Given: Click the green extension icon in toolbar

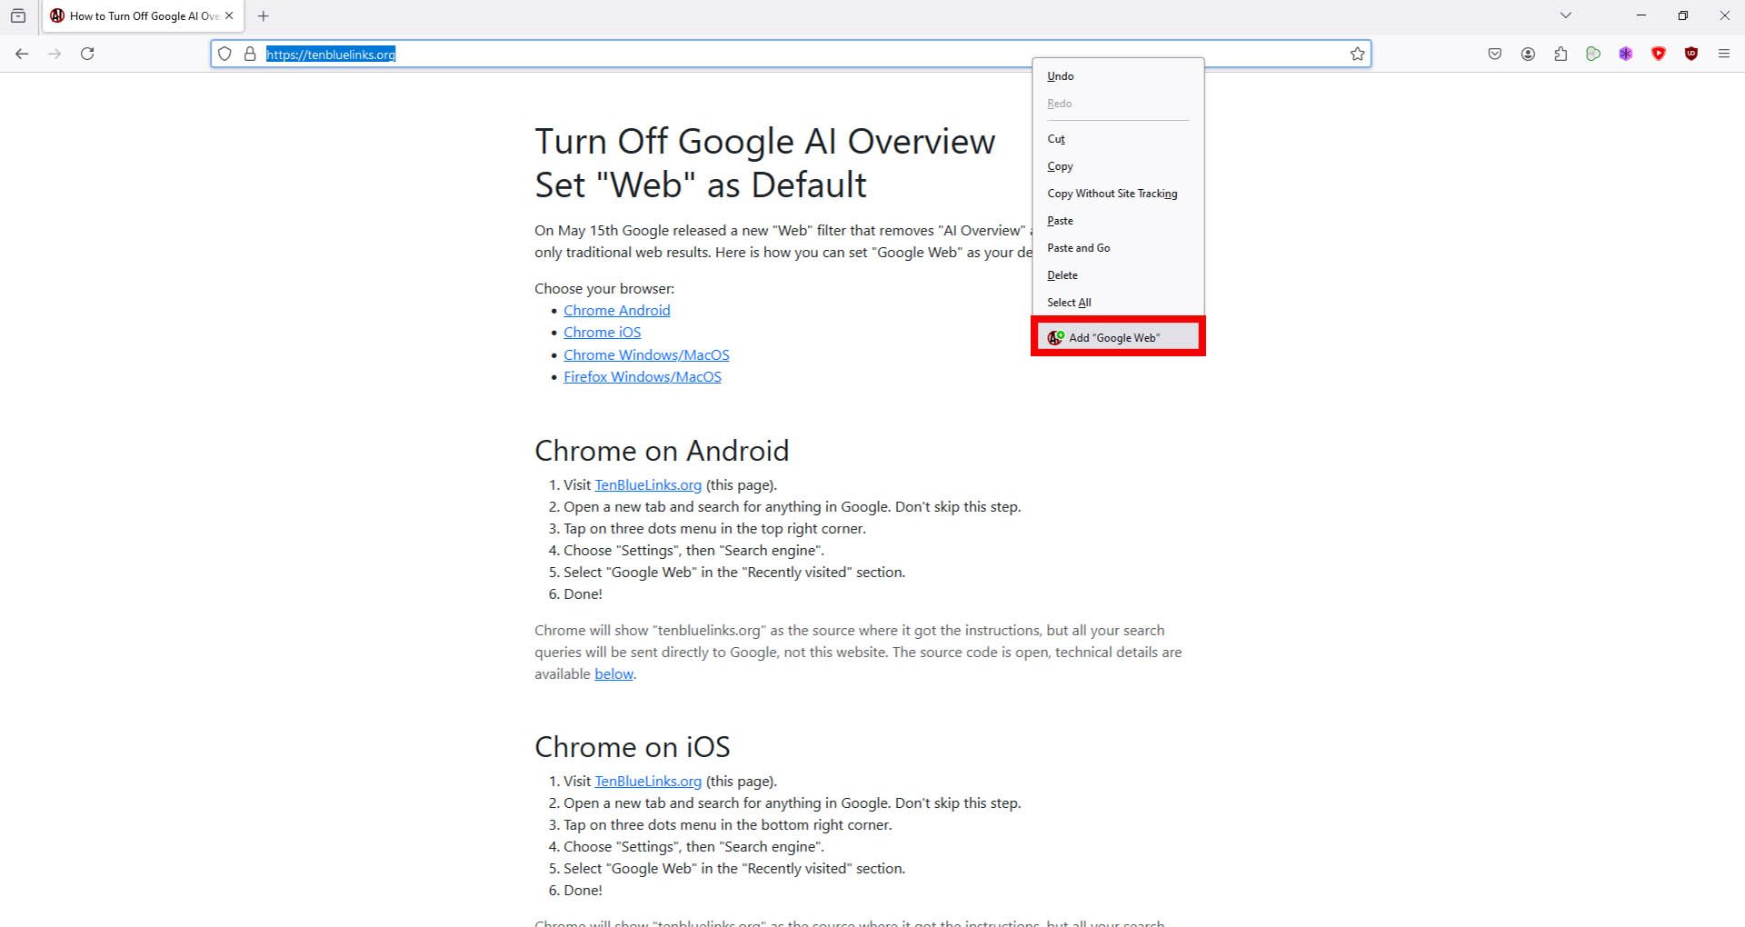Looking at the screenshot, I should pos(1593,54).
